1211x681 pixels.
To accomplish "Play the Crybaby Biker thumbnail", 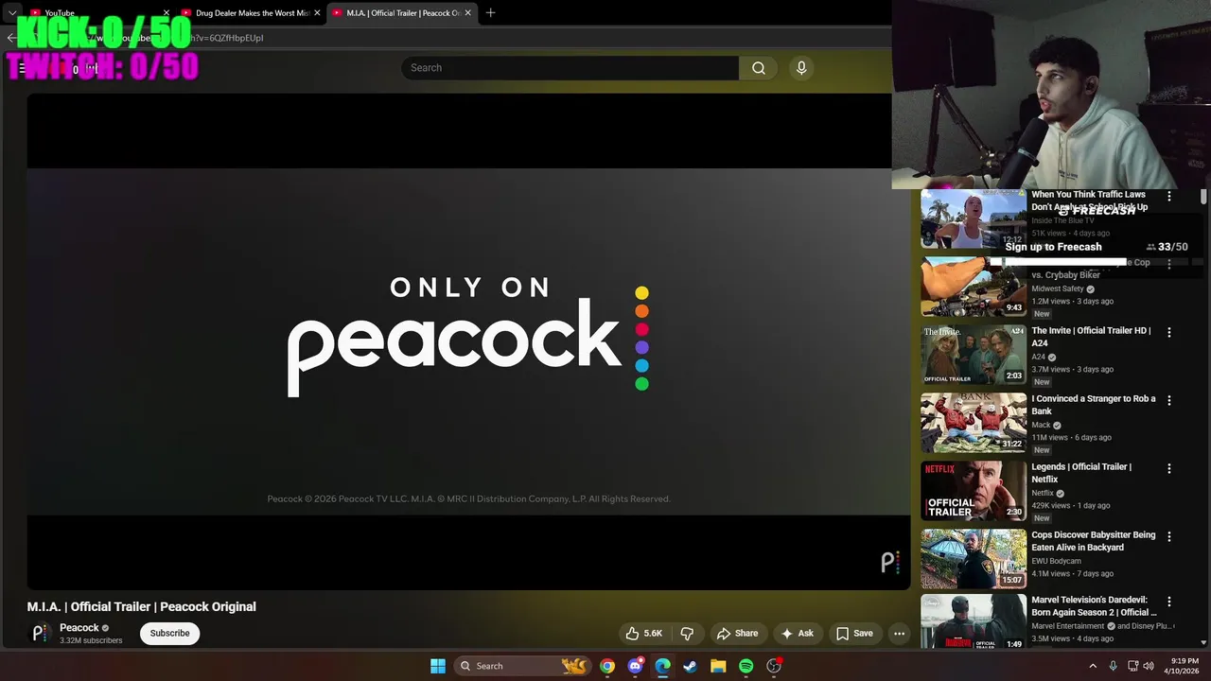I will coord(974,287).
